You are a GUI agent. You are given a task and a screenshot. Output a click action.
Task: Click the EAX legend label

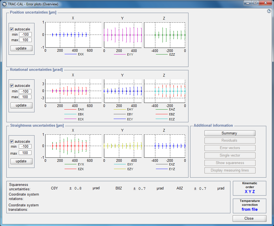pos(81,109)
